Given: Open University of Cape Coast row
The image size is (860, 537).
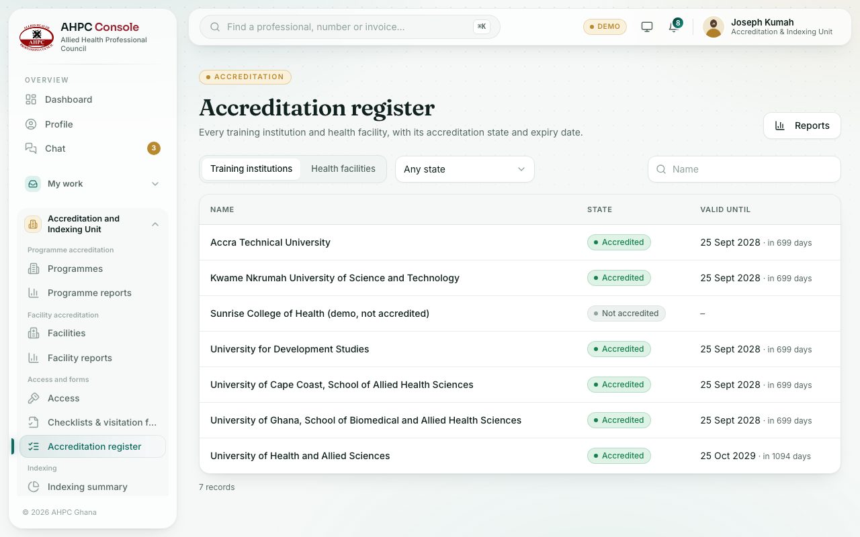Looking at the screenshot, I should pyautogui.click(x=520, y=385).
